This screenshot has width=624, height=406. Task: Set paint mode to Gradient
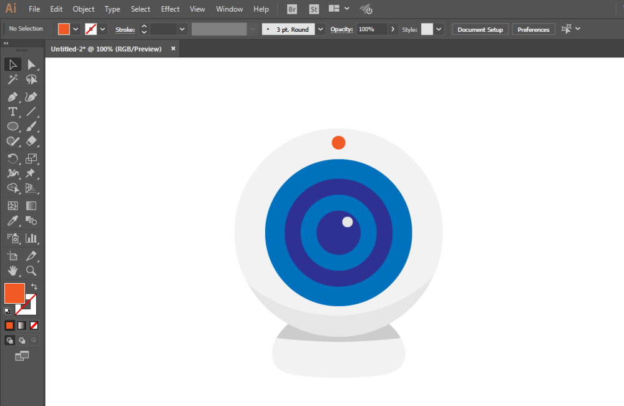click(22, 326)
